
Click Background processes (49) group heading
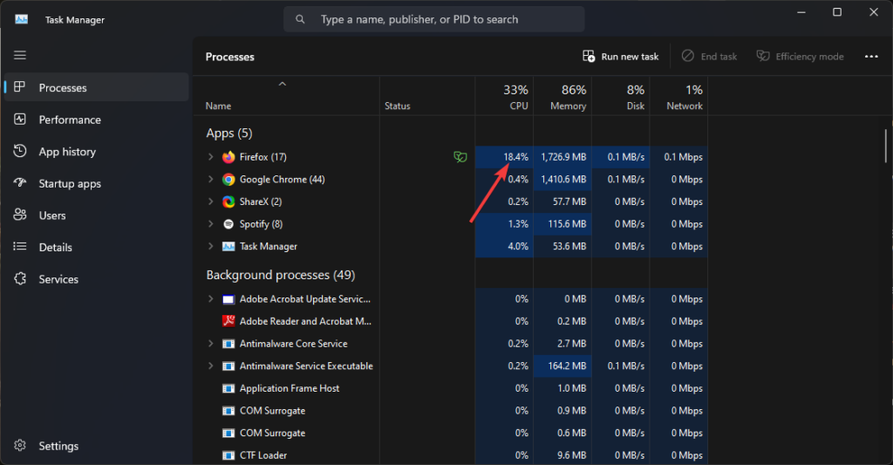281,275
